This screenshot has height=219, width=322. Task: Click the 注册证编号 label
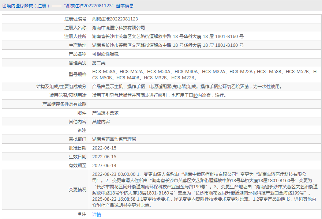75,19
